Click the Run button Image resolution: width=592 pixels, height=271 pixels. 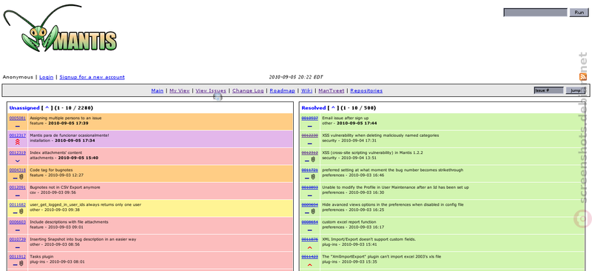coord(579,13)
